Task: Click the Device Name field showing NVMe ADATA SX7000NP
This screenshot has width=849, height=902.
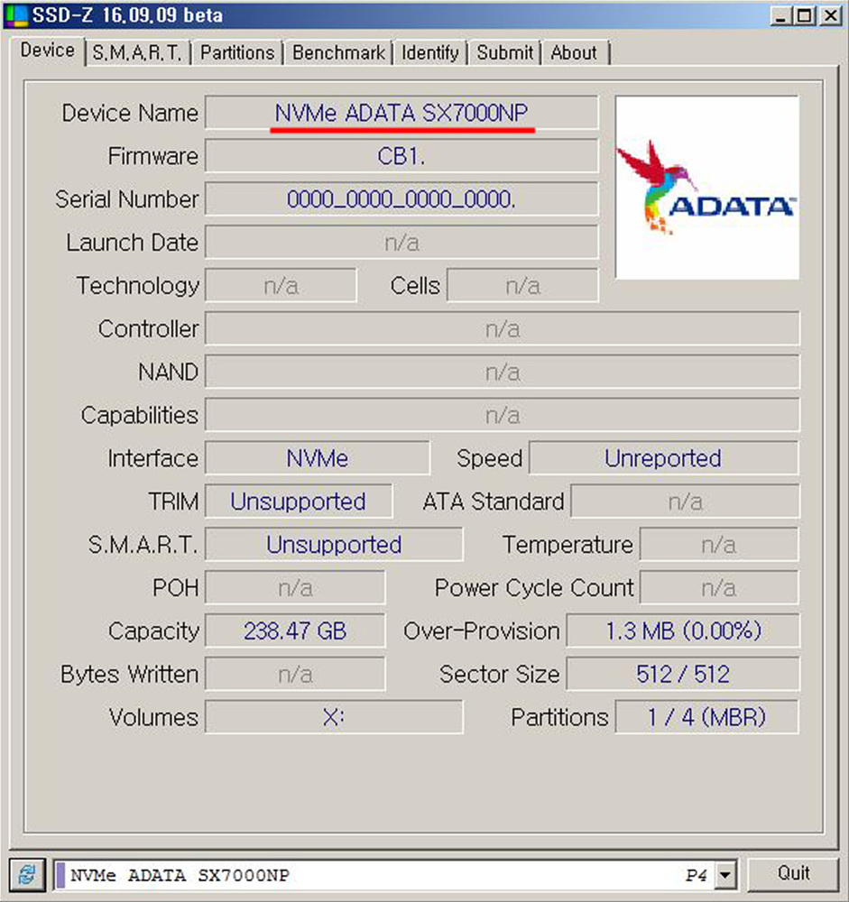Action: 402,113
